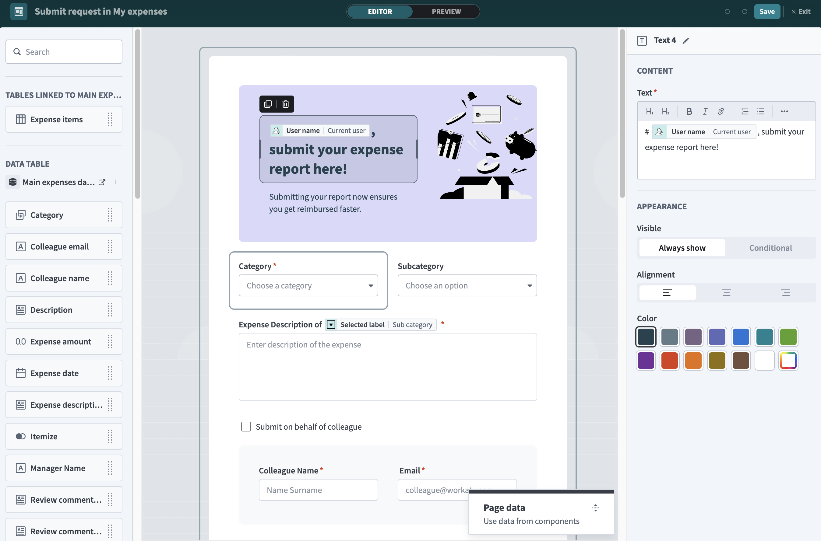Viewport: 821px width, 541px height.
Task: Open the Selected label dropdown for Expense Description
Action: tap(331, 324)
